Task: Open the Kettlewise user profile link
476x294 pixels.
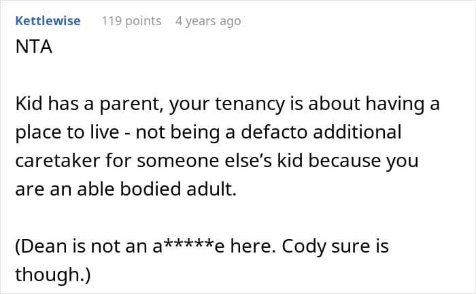Action: (48, 21)
